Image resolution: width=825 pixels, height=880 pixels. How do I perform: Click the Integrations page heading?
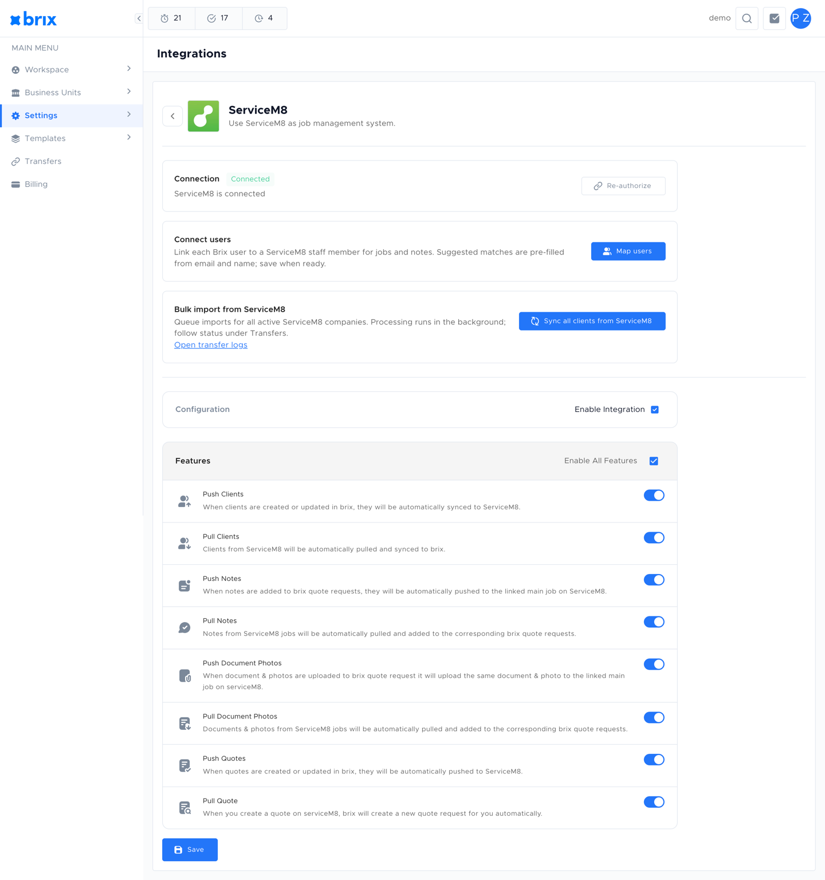click(192, 54)
